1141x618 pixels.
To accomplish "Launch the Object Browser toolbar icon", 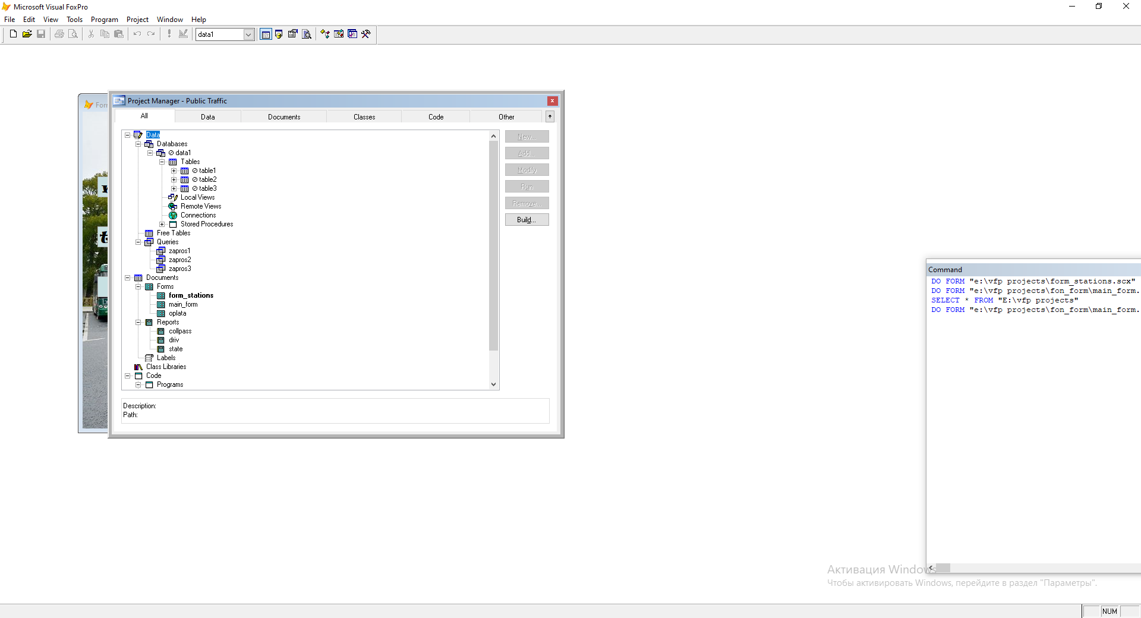I will [339, 34].
